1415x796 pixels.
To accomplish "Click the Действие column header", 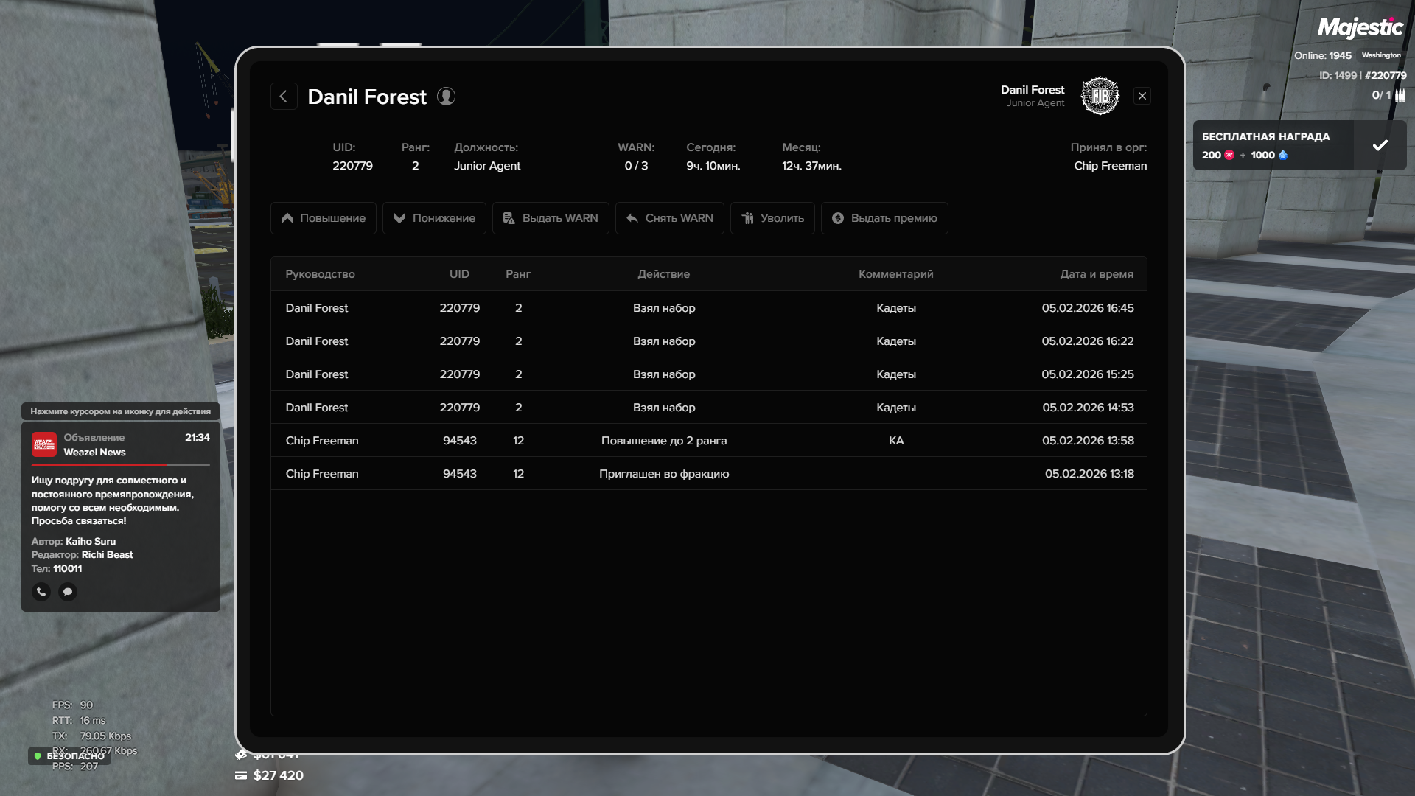I will pos(663,274).
